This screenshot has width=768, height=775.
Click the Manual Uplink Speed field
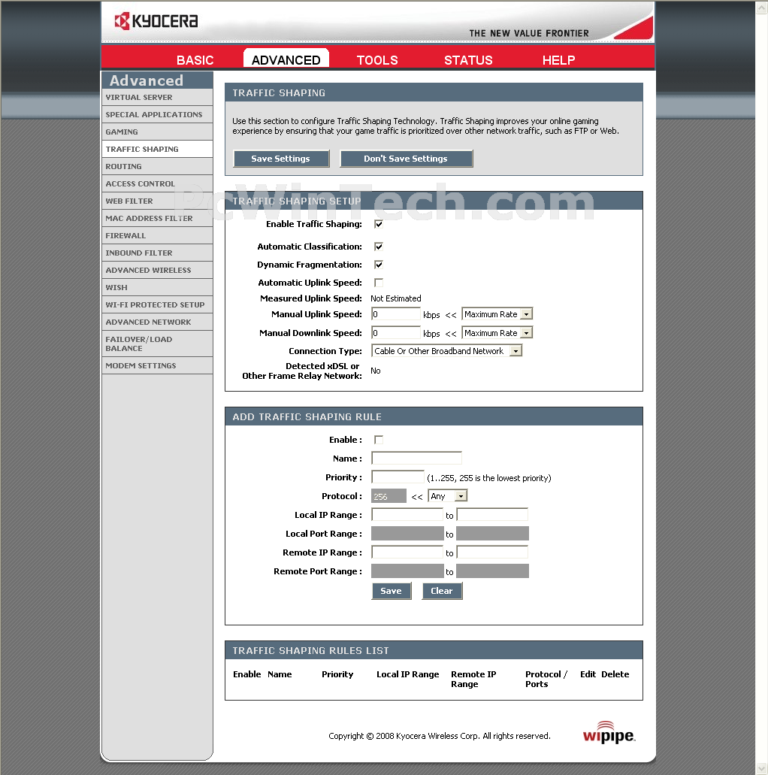click(396, 314)
